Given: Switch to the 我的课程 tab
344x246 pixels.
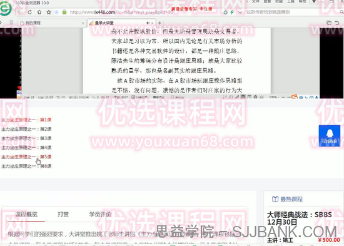Looking at the screenshot, I should point(52,23).
